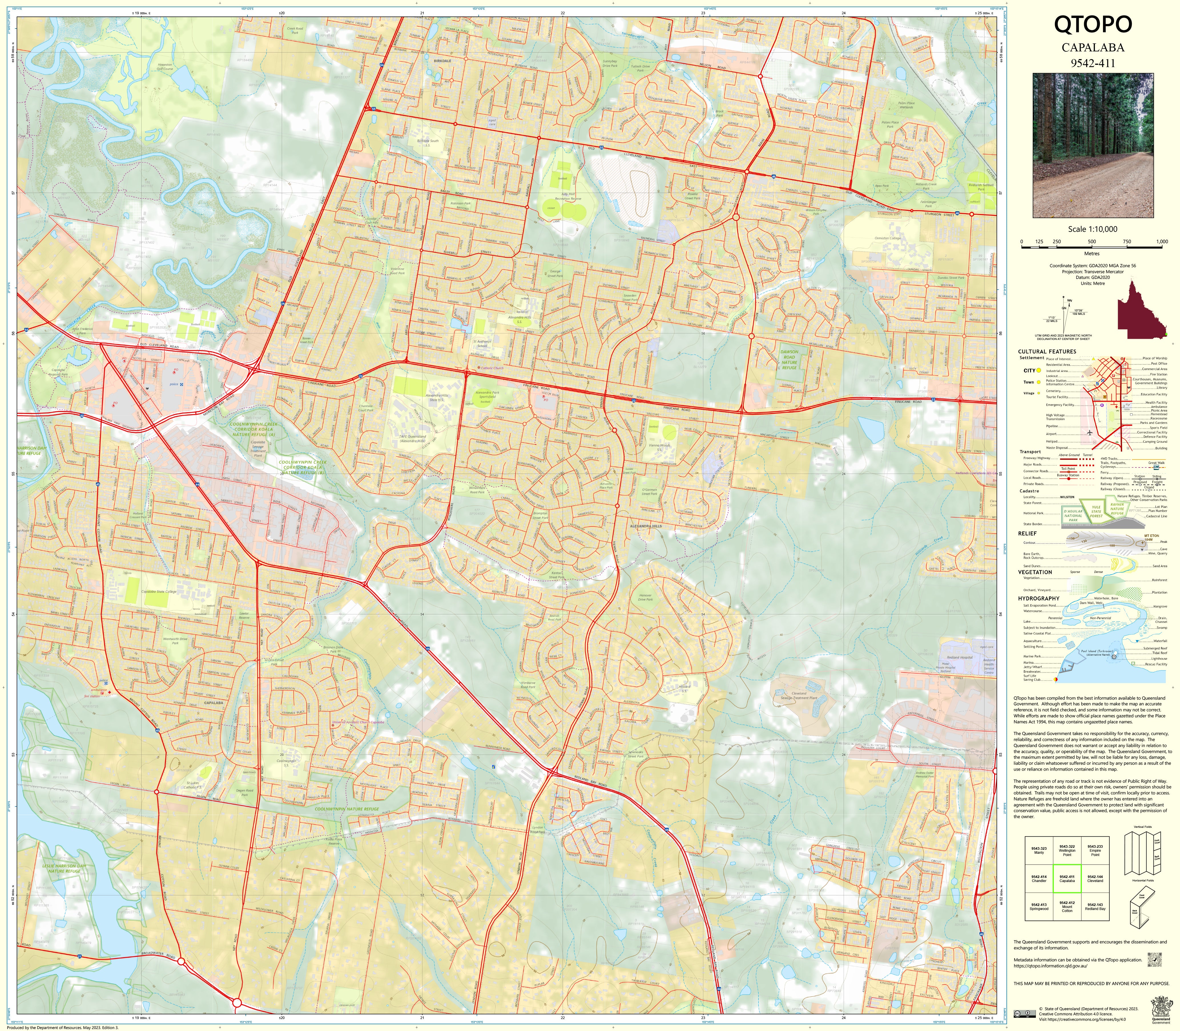1180x1031 pixels.
Task: Click the Helipad H symbol in legend
Action: click(x=1095, y=442)
